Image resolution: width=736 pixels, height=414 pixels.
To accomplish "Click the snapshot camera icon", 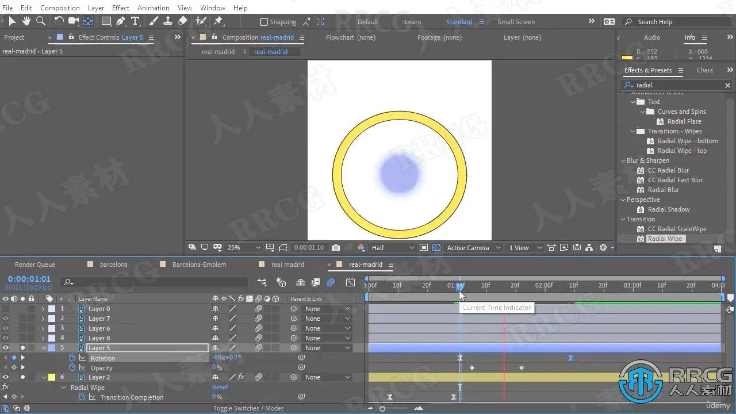I will tap(336, 248).
